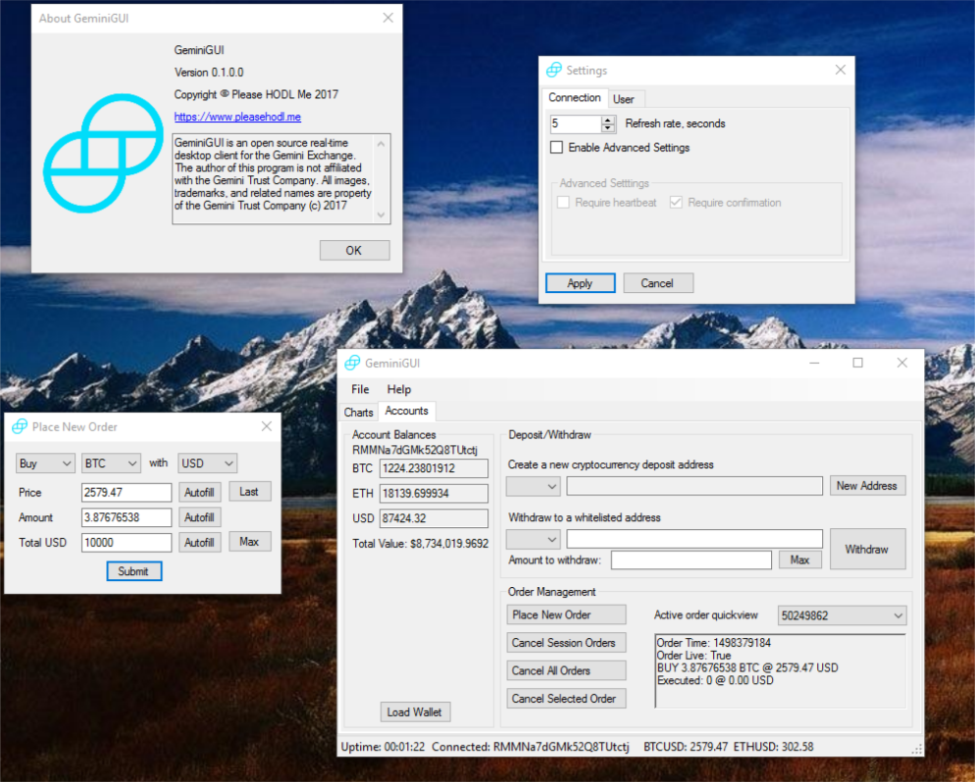Click the ETH balance field
The height and width of the screenshot is (782, 975).
tap(434, 493)
